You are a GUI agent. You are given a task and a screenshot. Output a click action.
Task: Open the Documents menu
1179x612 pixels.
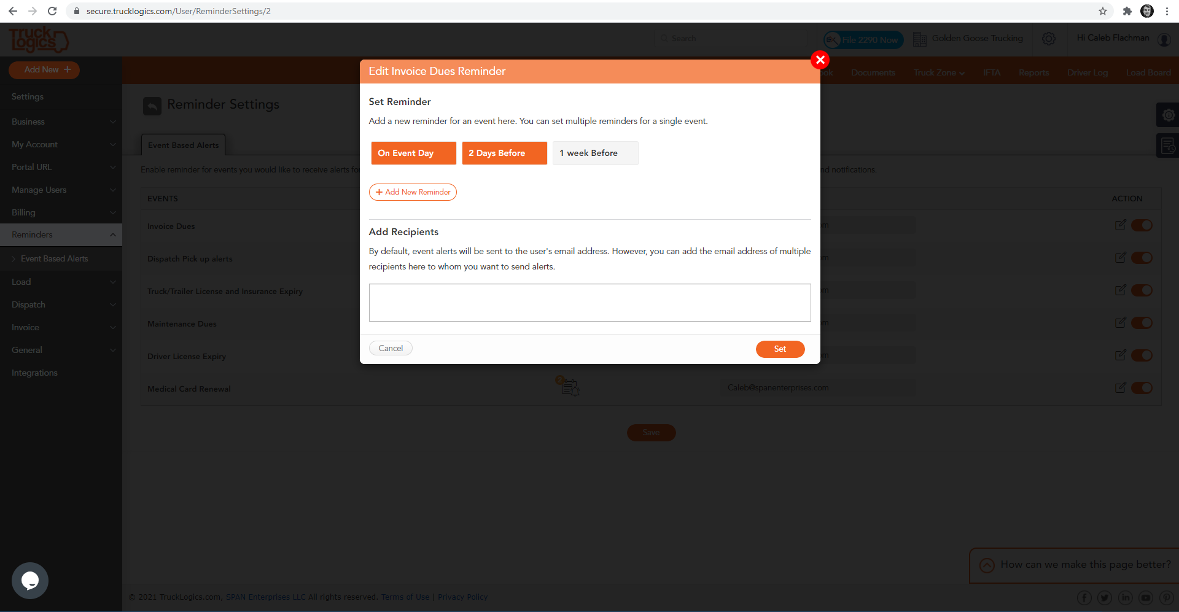coord(873,72)
